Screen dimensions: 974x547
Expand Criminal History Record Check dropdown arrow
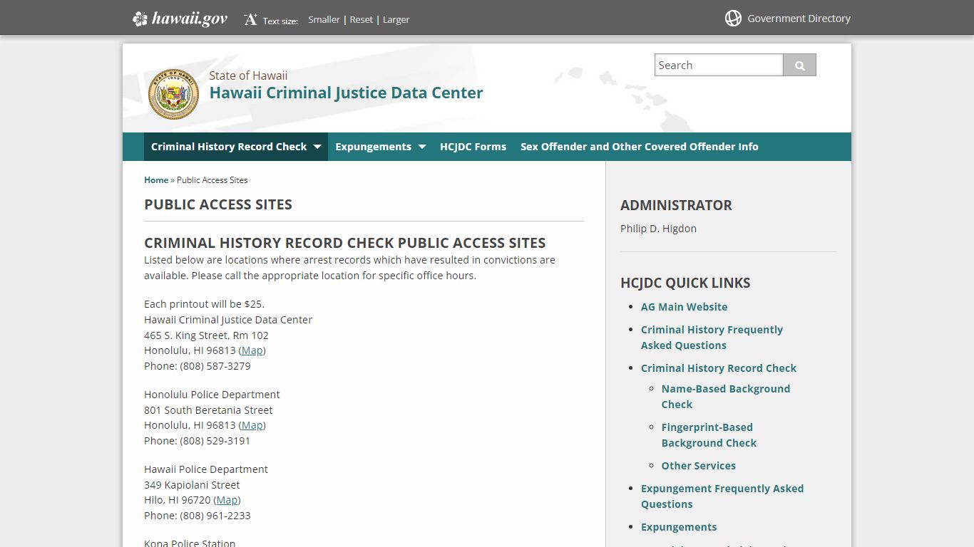tap(317, 147)
